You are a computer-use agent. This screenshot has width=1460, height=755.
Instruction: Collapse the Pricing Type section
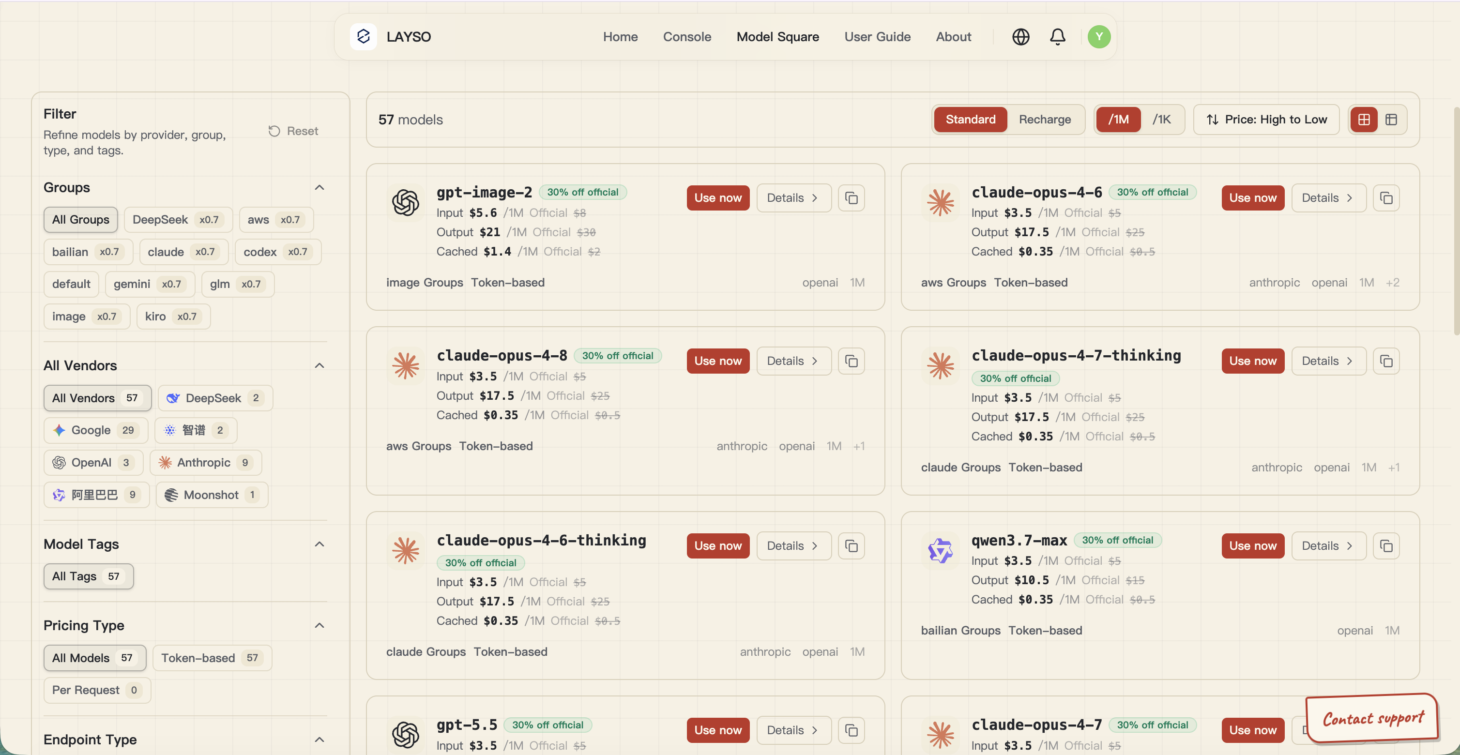click(x=319, y=625)
